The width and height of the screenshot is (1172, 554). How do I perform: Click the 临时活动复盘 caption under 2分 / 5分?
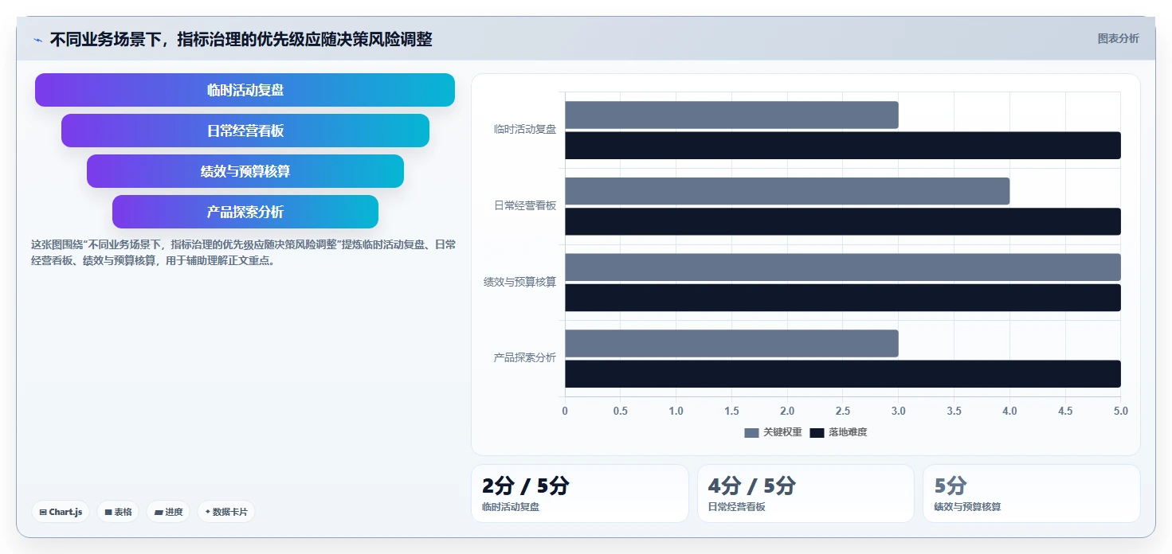coord(511,507)
